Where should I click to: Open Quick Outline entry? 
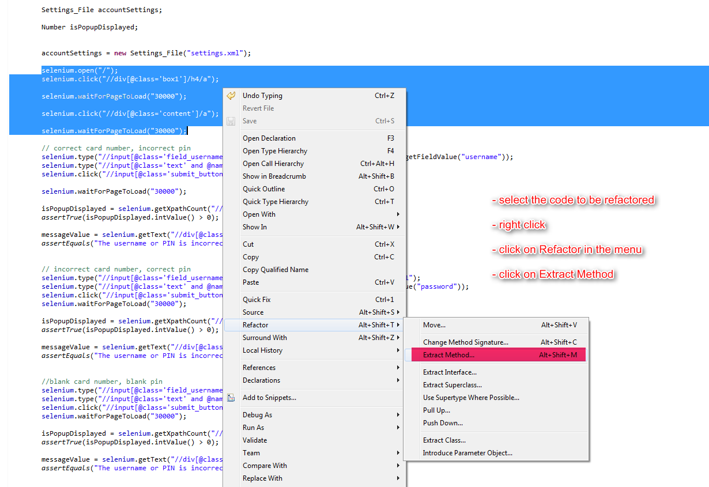click(x=315, y=189)
